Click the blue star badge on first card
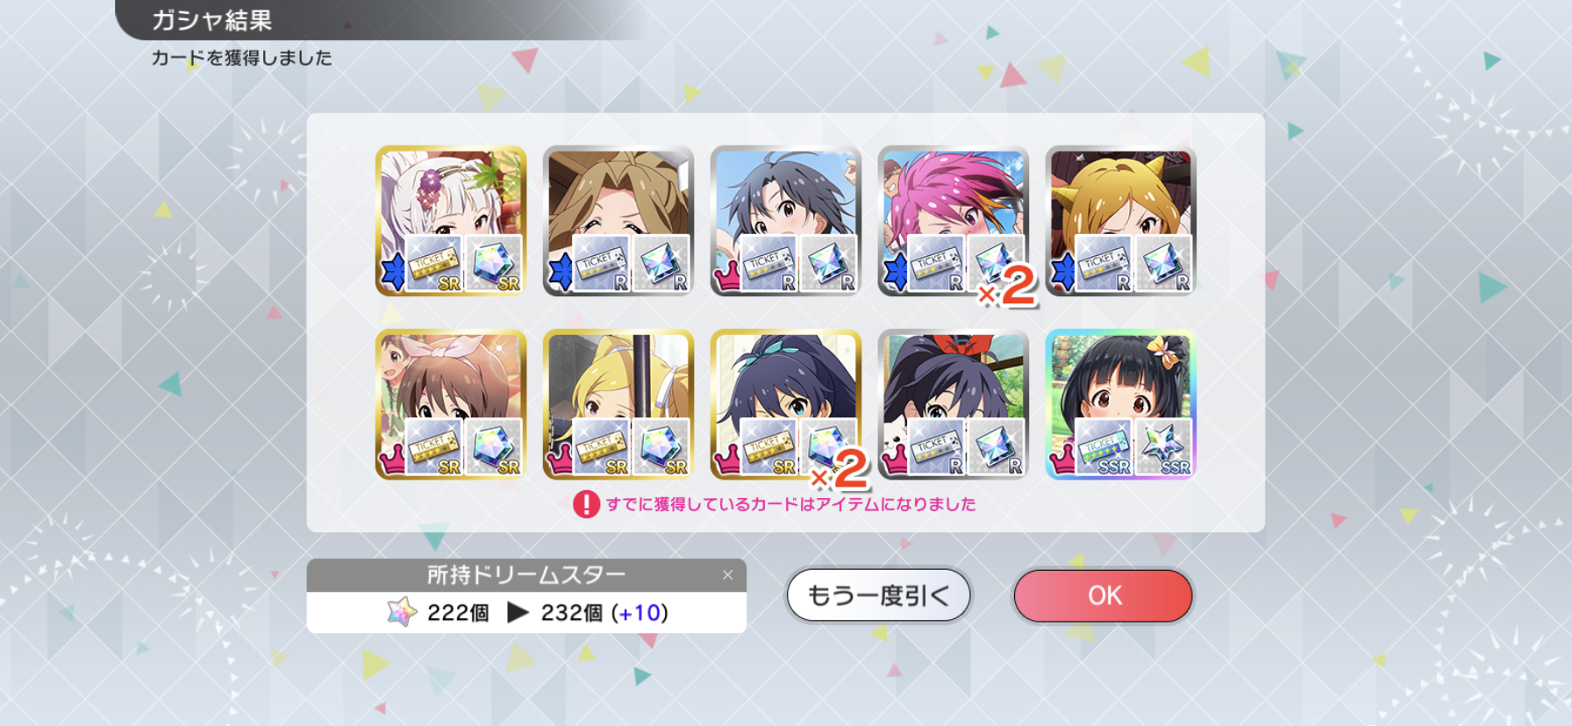The width and height of the screenshot is (1572, 726). [393, 272]
